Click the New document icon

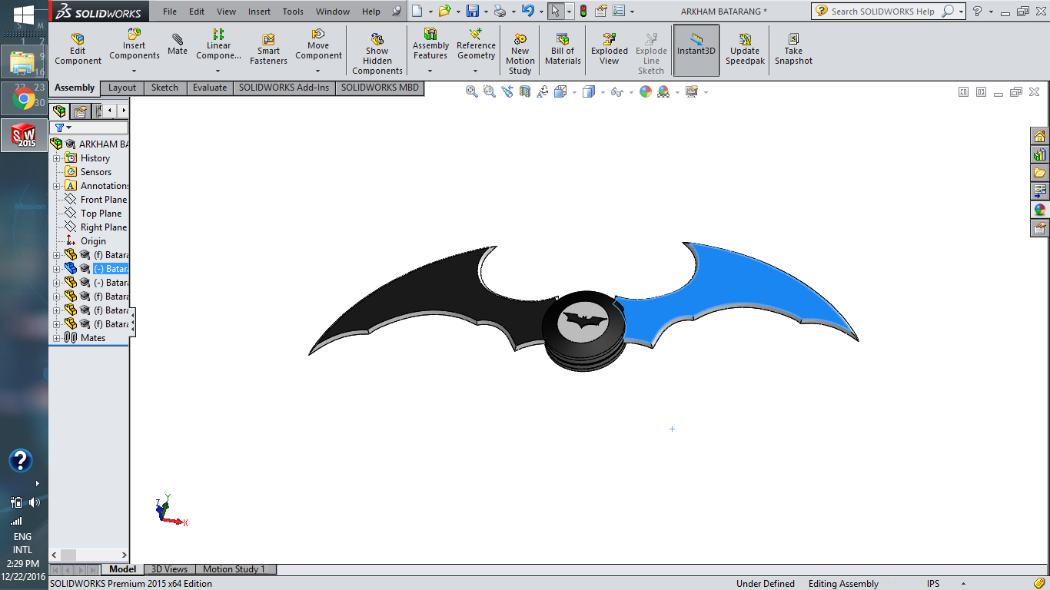click(x=417, y=11)
